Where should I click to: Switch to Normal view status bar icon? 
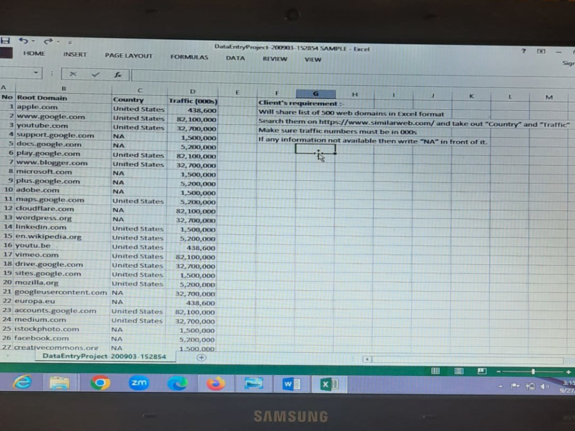click(x=435, y=371)
